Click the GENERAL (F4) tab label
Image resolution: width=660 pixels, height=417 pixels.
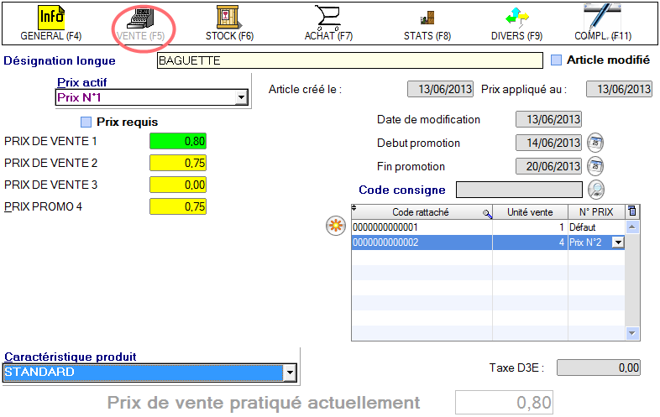pos(51,36)
